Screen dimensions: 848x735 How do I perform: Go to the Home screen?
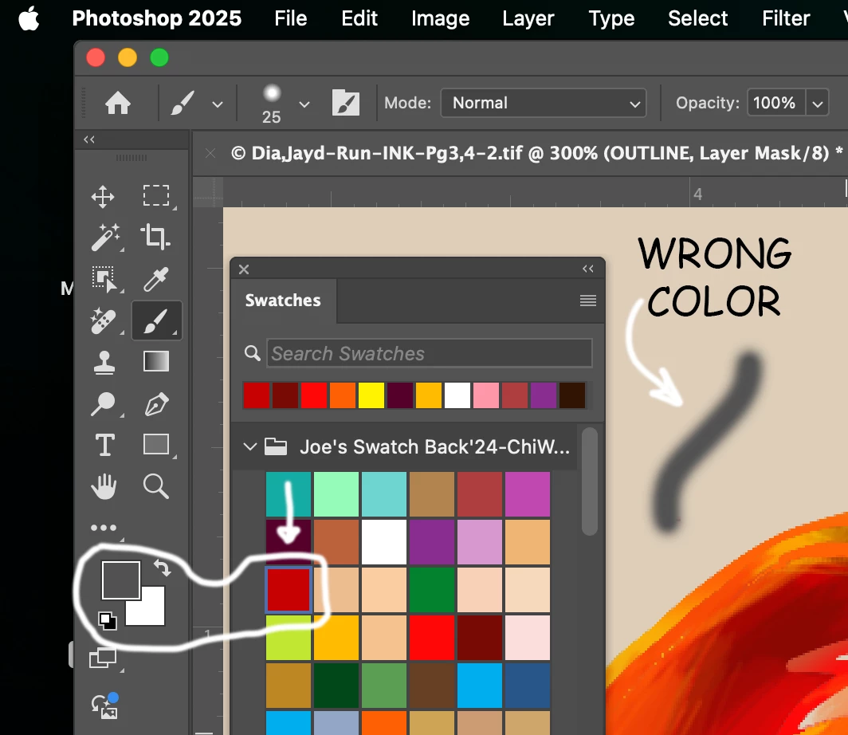click(x=117, y=103)
